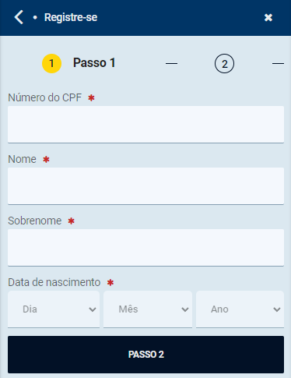291x378 pixels.
Task: Click the chevron arrow in Mês selector
Action: pos(185,309)
